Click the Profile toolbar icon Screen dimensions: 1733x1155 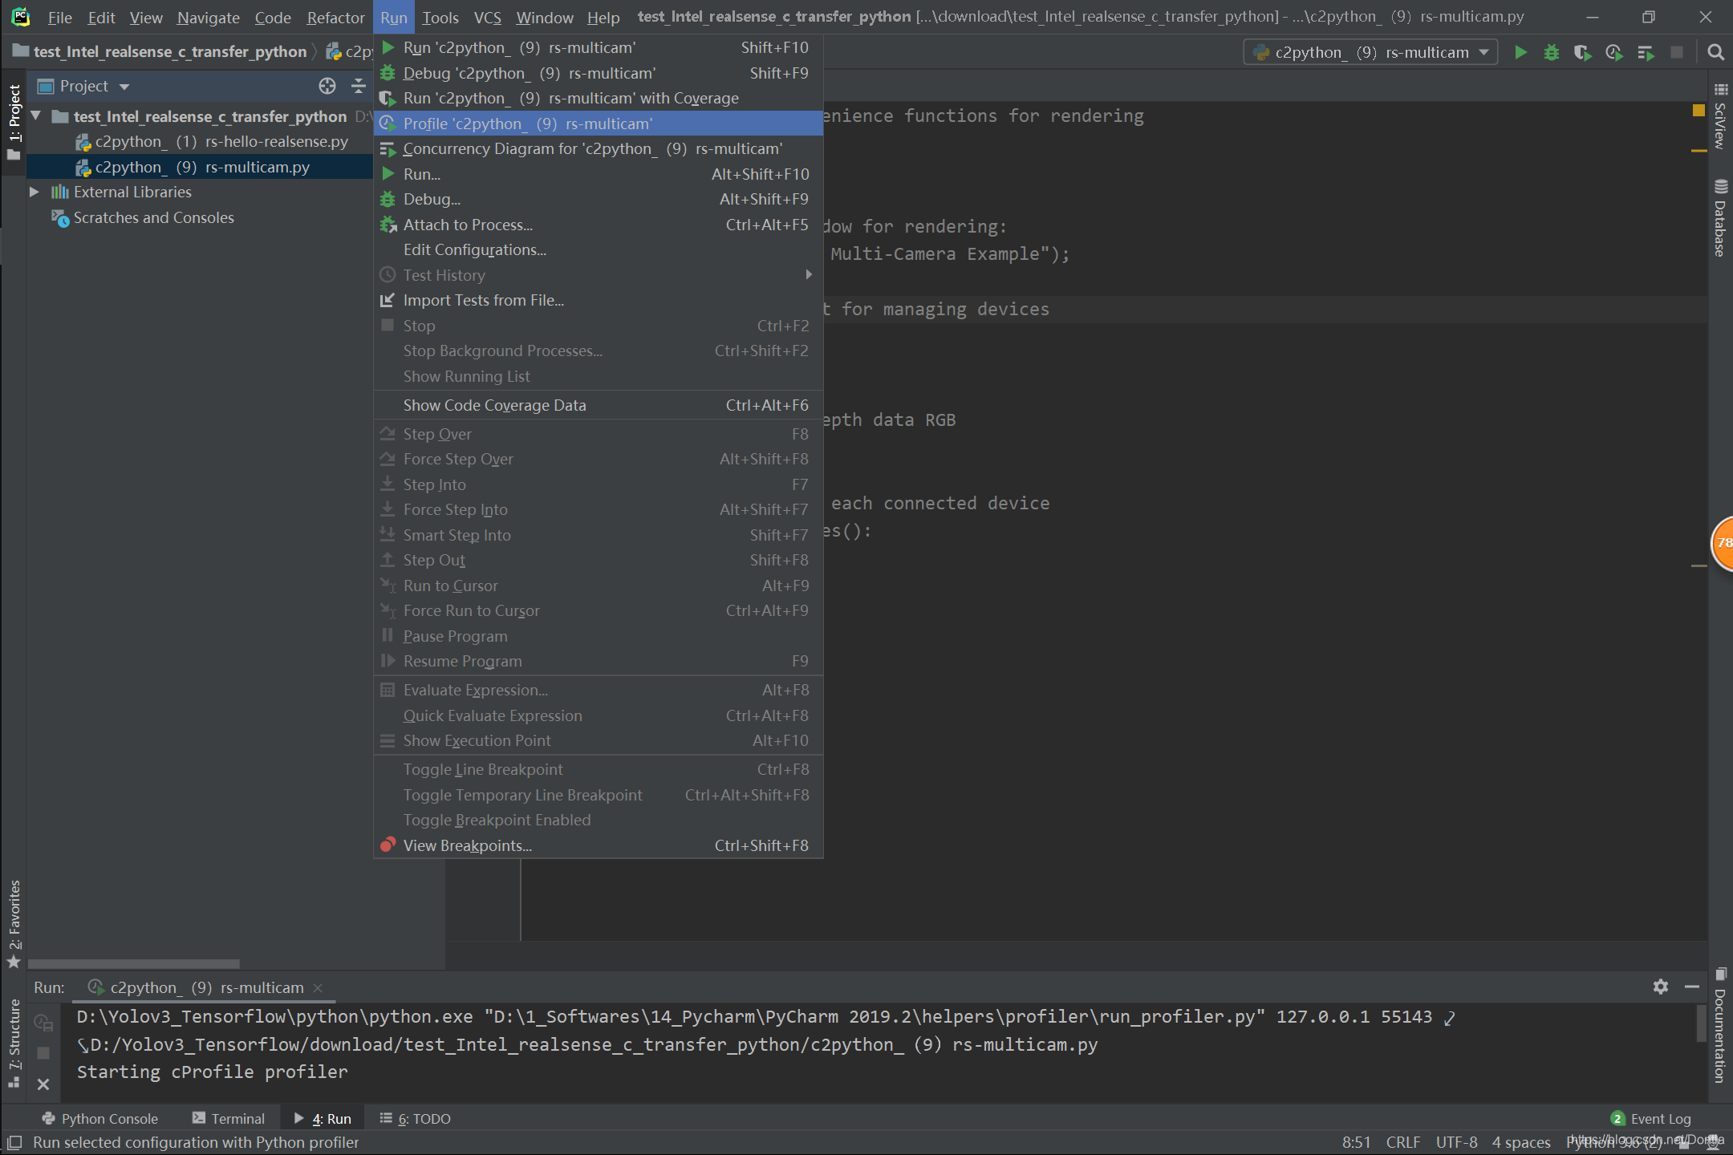1614,53
